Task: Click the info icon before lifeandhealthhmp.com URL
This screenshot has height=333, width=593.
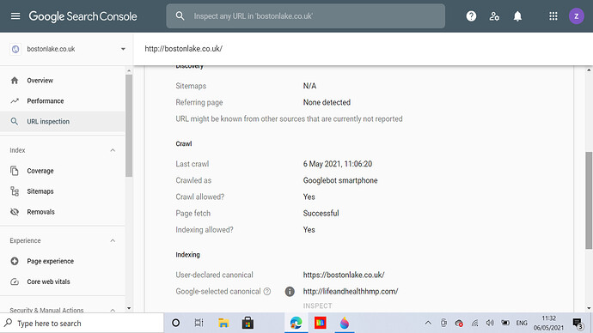Action: [x=290, y=292]
